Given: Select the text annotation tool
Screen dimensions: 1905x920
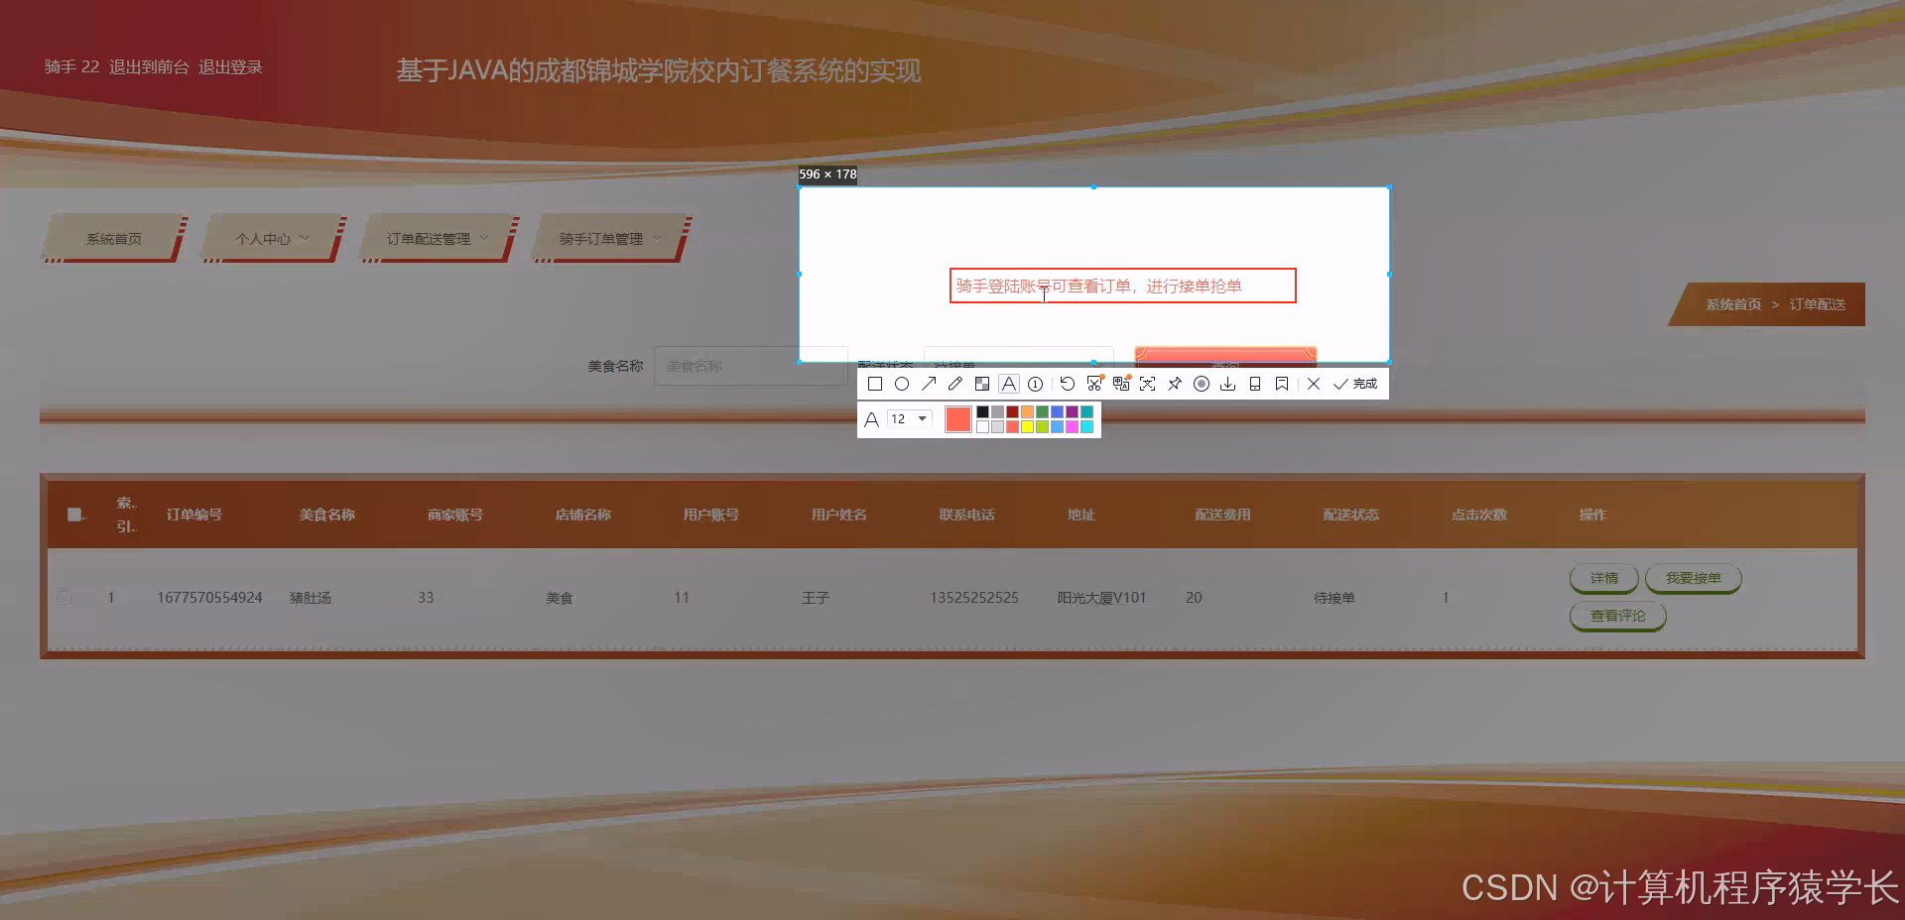Looking at the screenshot, I should click(1009, 384).
